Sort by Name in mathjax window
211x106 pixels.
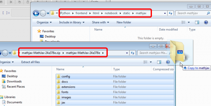pyautogui.click(x=98, y=30)
